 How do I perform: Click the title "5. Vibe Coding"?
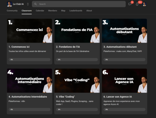pos(65,97)
